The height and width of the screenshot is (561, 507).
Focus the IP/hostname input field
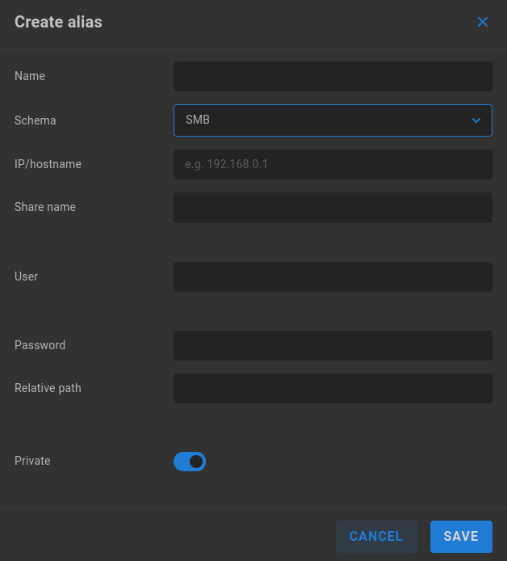coord(333,164)
